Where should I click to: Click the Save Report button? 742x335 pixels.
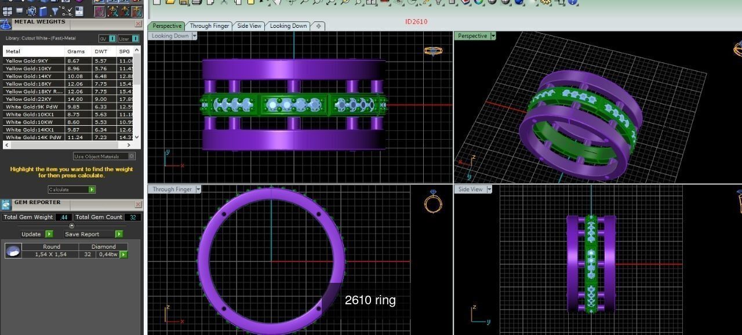tap(93, 234)
